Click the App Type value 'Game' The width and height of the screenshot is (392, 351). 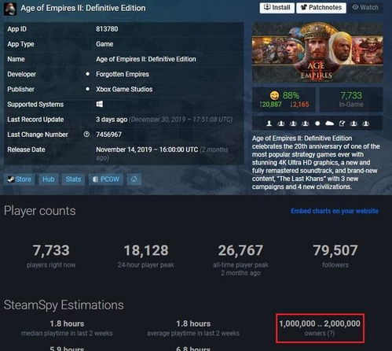pyautogui.click(x=104, y=44)
